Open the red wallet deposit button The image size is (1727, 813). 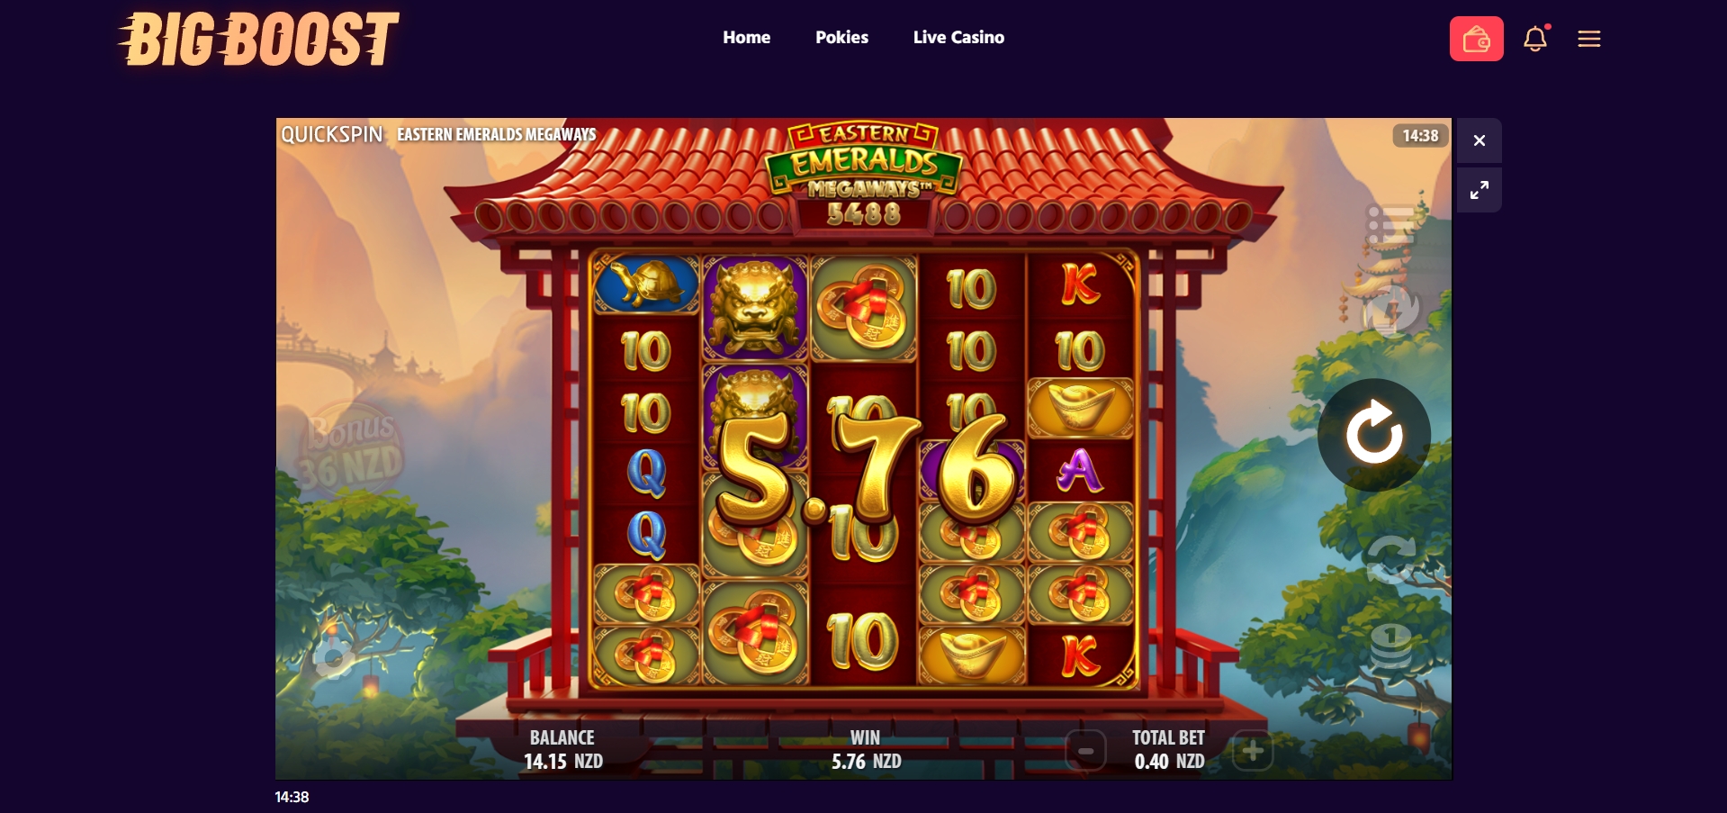[x=1476, y=39]
